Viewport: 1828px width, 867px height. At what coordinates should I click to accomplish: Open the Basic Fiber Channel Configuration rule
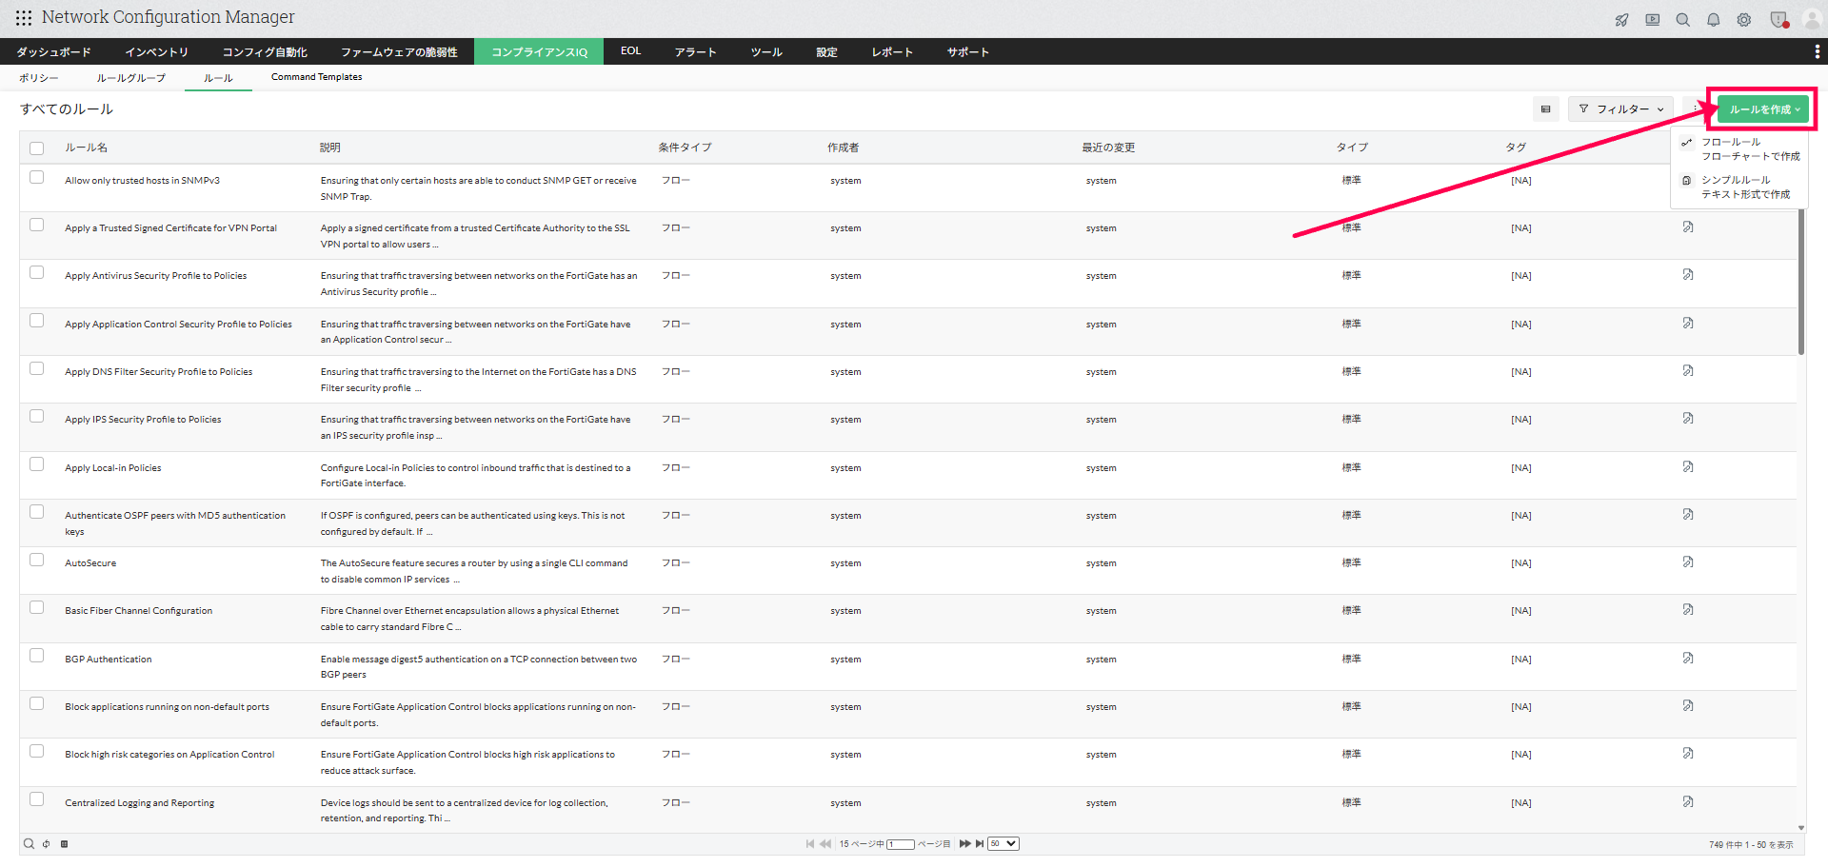139,611
